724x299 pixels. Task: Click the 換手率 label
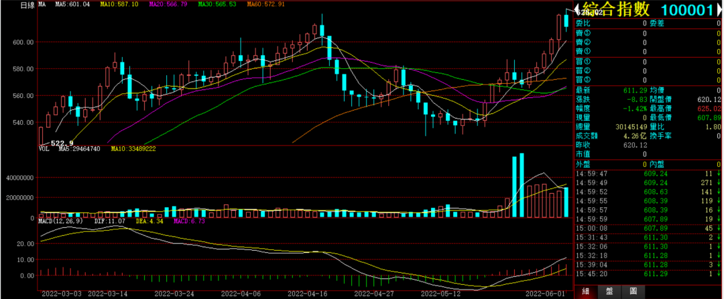point(661,136)
